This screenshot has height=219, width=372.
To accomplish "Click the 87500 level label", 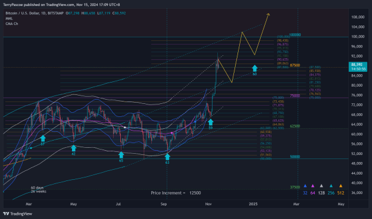I will tap(295, 65).
